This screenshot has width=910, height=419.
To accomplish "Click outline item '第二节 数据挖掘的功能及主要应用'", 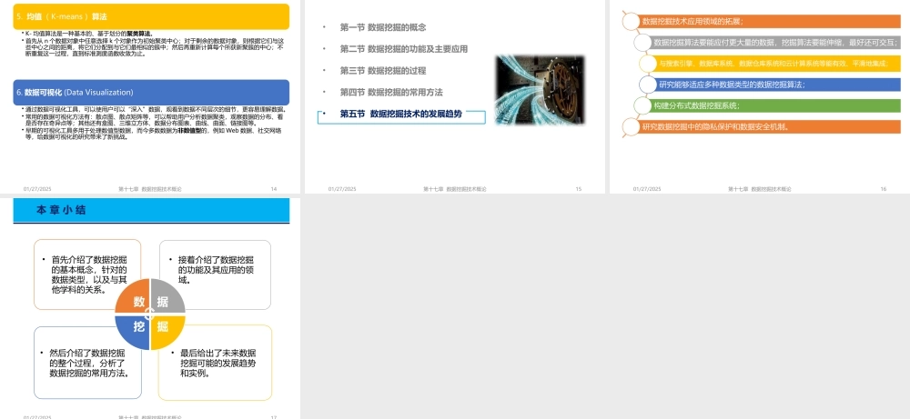I will 404,49.
